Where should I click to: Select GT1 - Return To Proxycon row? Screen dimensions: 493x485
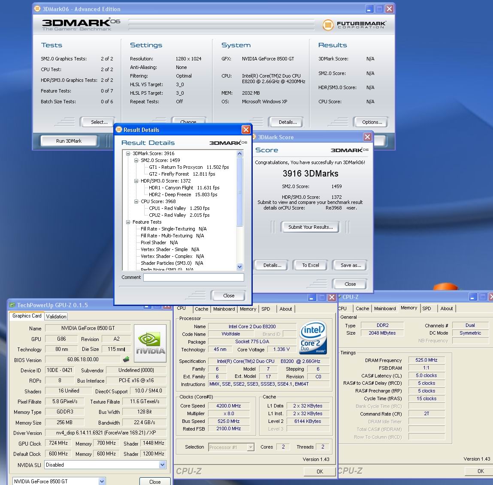pos(189,168)
